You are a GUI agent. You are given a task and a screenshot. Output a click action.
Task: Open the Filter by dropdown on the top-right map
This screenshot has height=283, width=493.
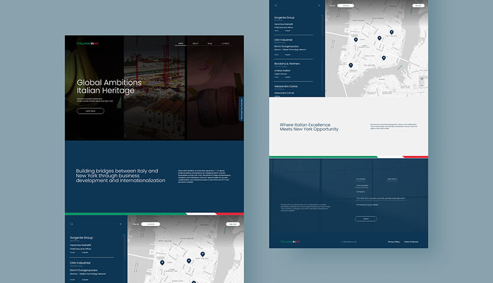[346, 5]
